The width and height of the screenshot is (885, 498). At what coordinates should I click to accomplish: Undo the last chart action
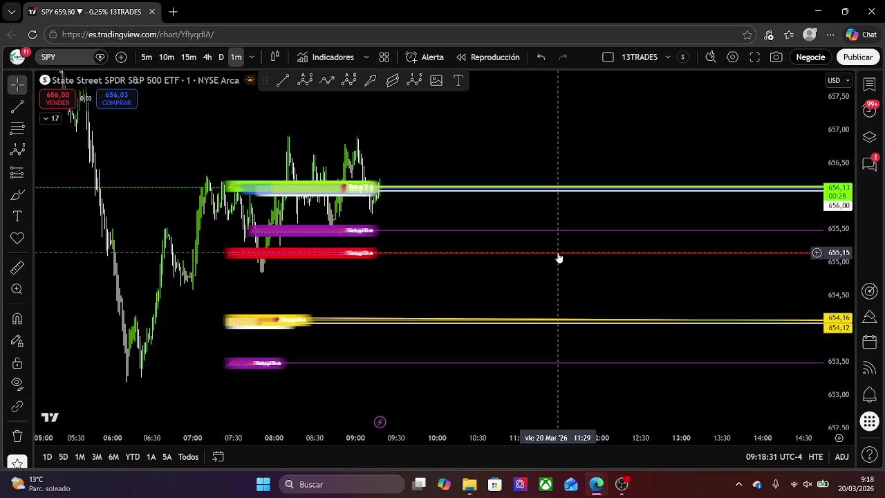(x=541, y=57)
